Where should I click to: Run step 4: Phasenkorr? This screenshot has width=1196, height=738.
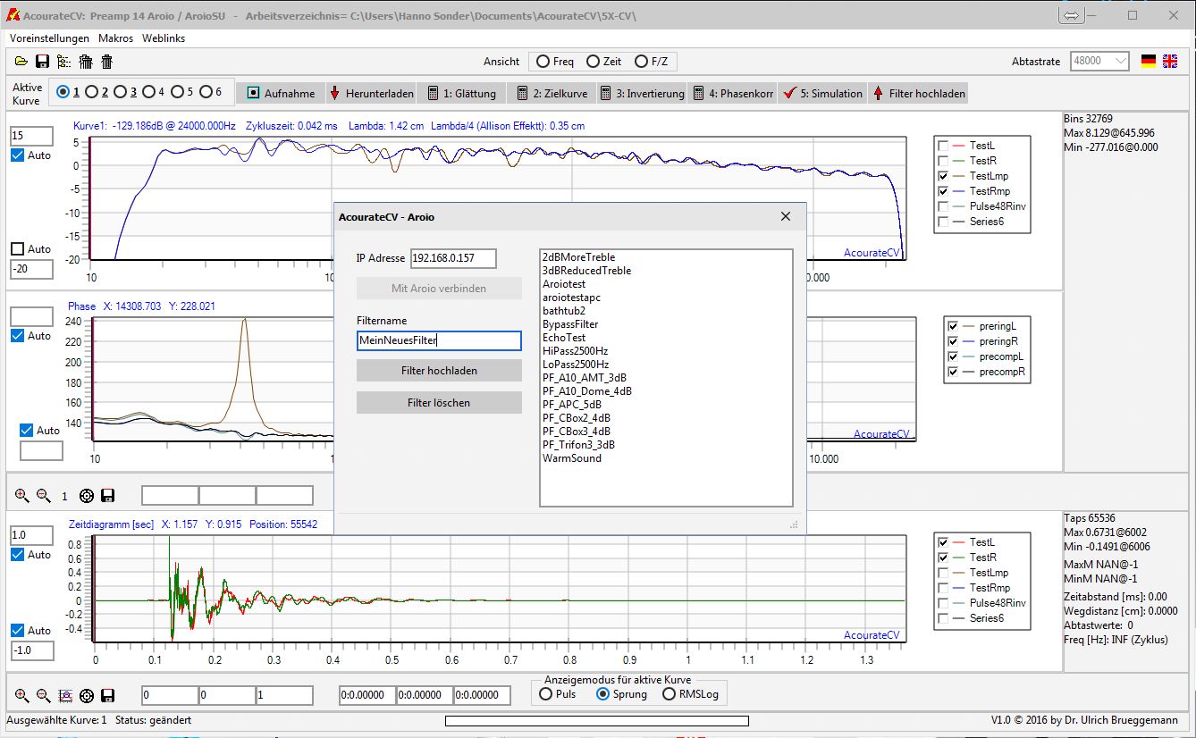[733, 93]
